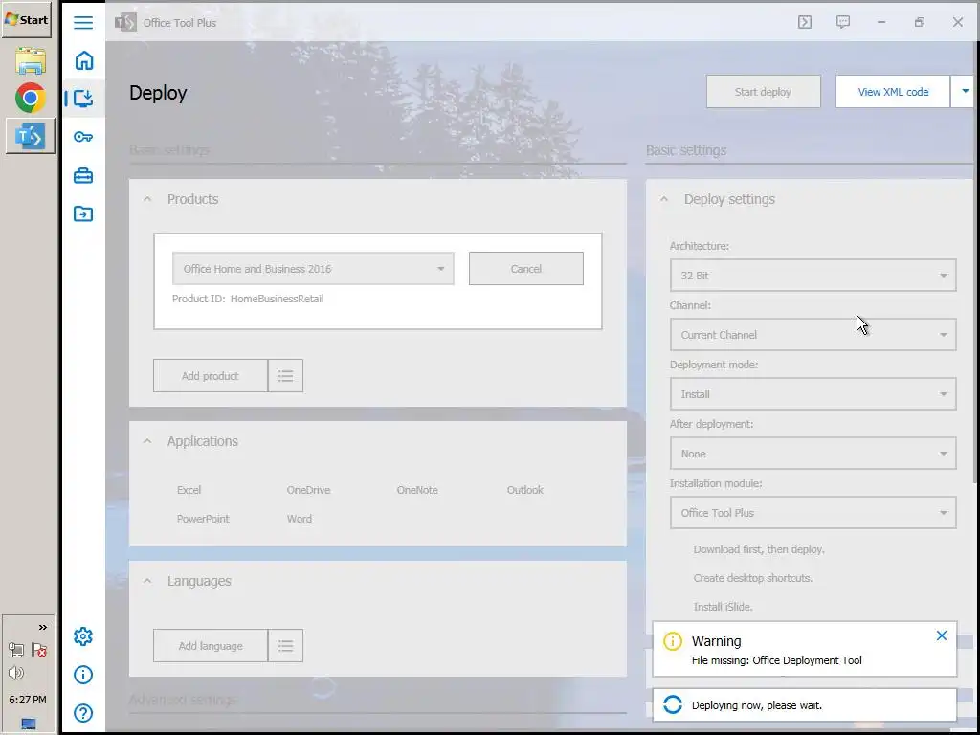
Task: Open the network icon in system tray
Action: point(16,651)
